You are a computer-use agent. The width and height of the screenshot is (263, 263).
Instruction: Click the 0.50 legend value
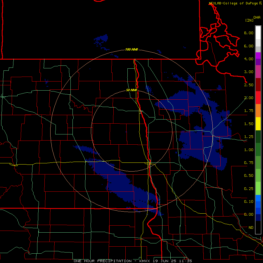[x=249, y=176]
